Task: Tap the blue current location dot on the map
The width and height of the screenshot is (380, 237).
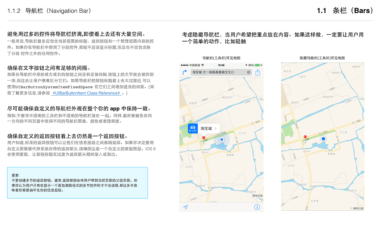Action: (x=221, y=139)
